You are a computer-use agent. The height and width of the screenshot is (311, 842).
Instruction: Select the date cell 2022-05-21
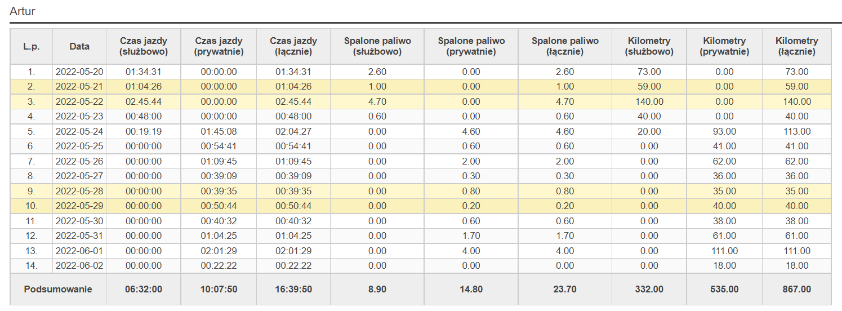click(x=79, y=87)
